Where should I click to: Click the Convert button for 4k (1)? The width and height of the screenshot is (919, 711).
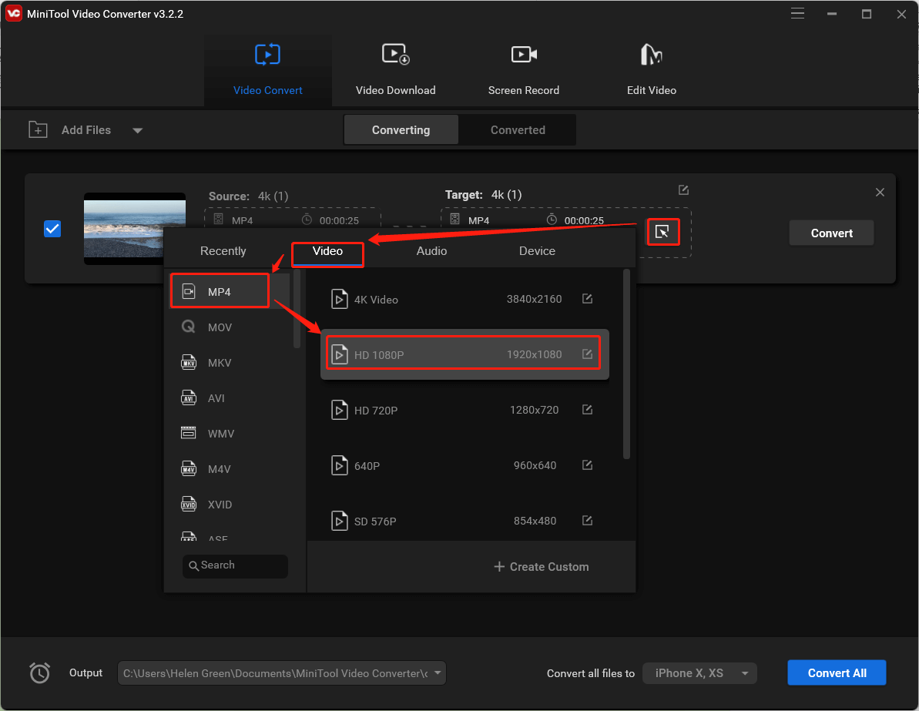(831, 233)
